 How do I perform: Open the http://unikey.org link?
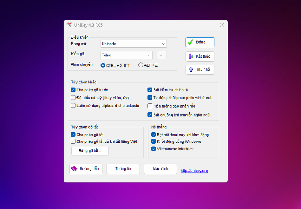(194, 171)
